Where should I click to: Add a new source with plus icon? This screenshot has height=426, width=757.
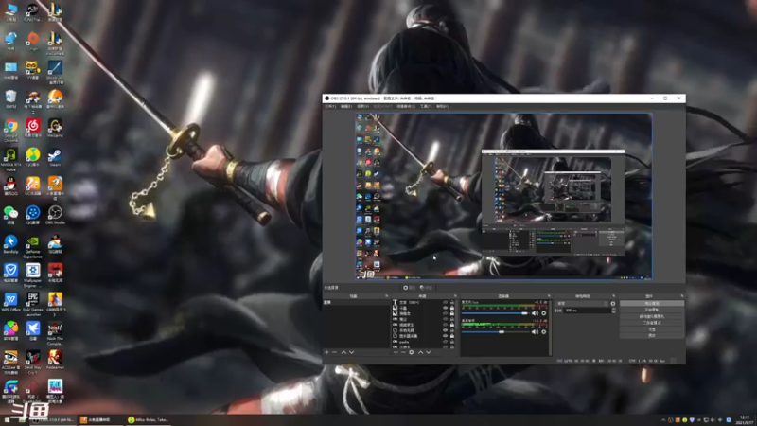(x=396, y=352)
